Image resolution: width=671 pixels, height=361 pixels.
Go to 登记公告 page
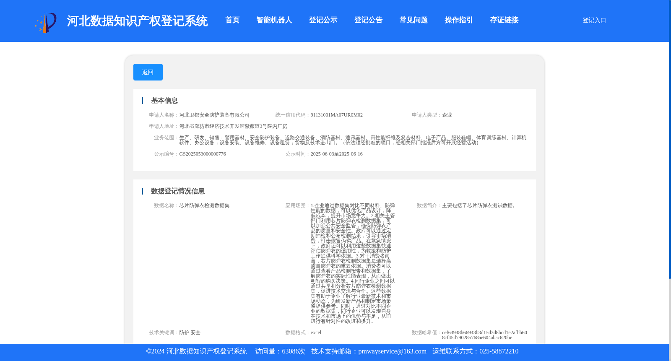(x=368, y=20)
